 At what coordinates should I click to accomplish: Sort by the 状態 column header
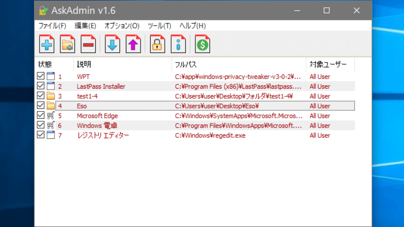(54, 64)
